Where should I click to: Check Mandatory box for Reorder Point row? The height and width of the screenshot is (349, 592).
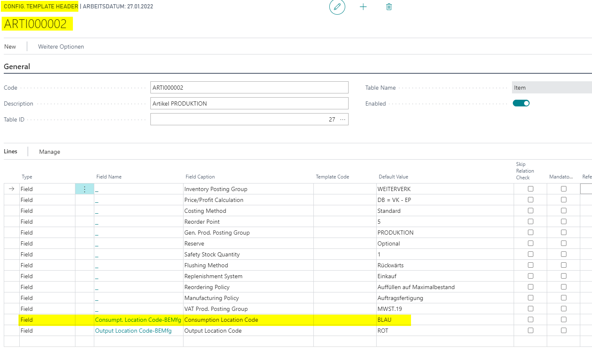point(564,222)
